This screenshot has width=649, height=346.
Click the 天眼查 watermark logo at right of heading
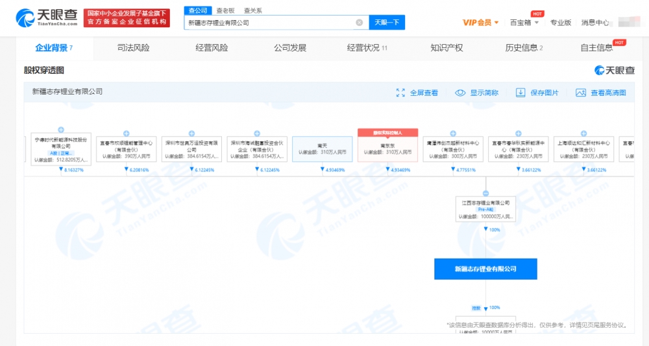pyautogui.click(x=614, y=70)
